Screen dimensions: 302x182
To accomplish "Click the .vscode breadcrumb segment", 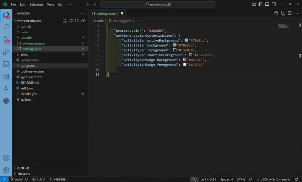I will (98, 21).
